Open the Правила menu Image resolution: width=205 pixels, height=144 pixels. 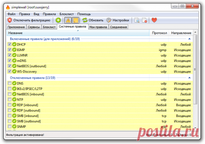[x=49, y=14]
